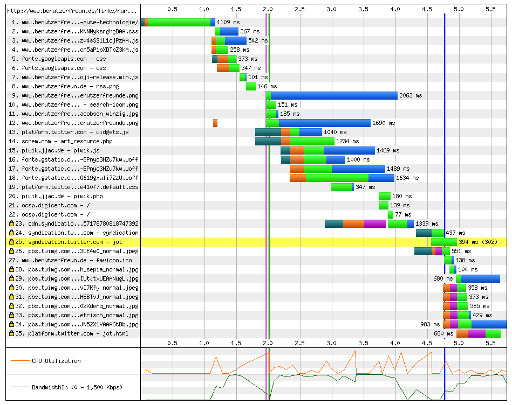
Task: Select request 17 EPnyo3HZu7kw.woff label
Action: [x=73, y=169]
